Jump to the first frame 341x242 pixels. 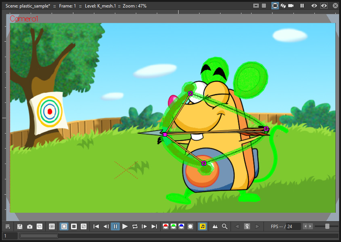96,227
